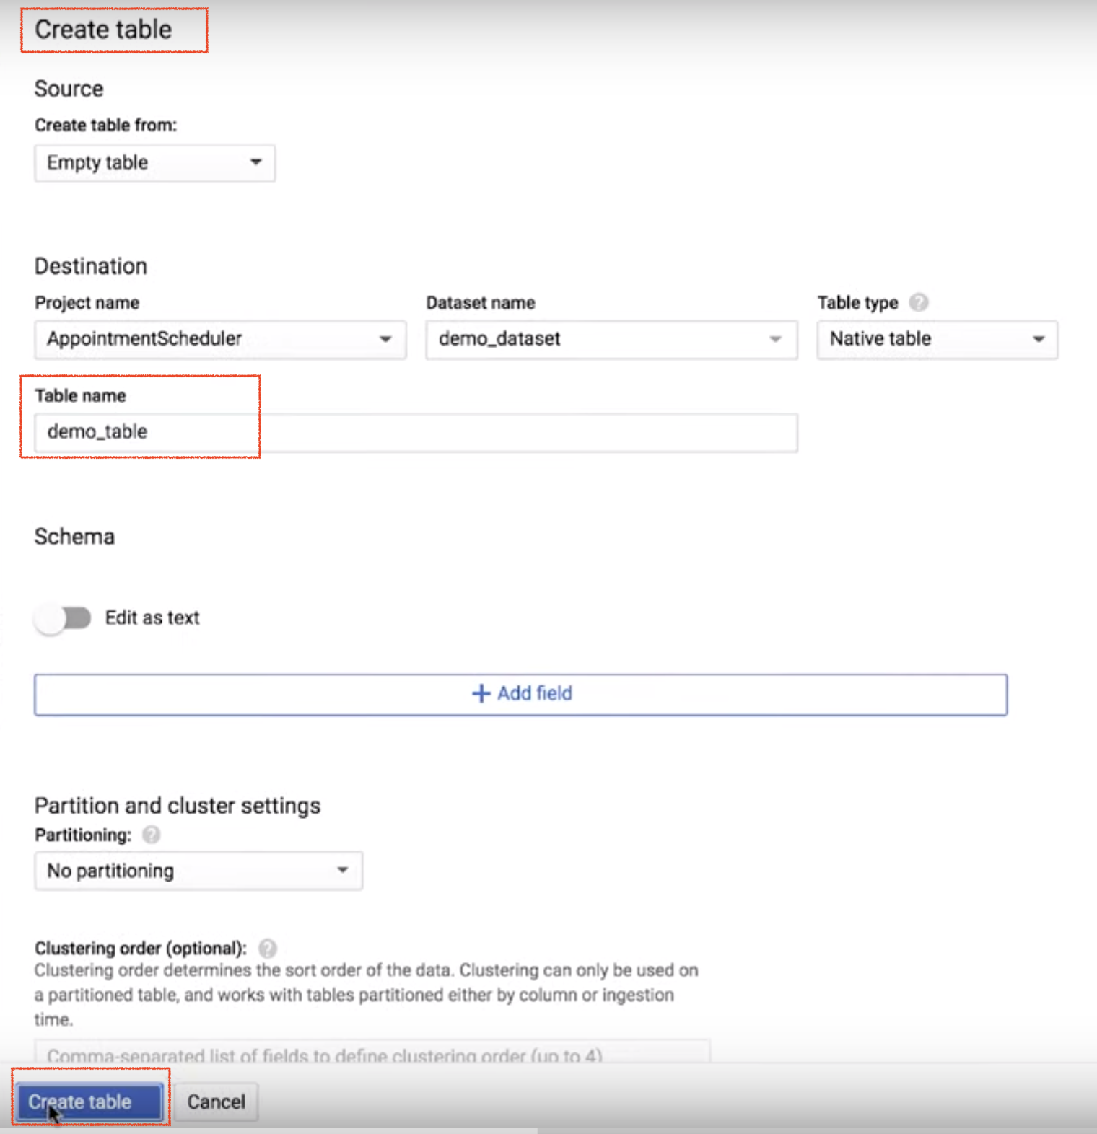Click the Source section heading
This screenshot has width=1097, height=1134.
coord(69,89)
